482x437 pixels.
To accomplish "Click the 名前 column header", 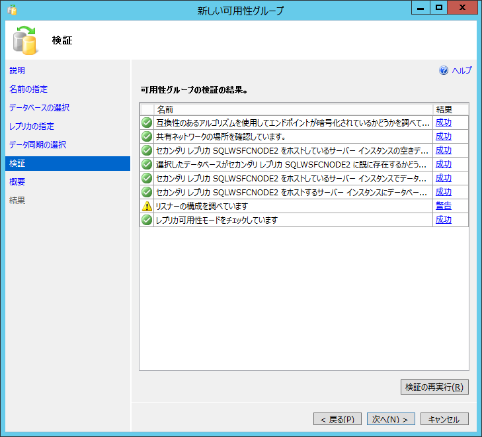I will 165,109.
